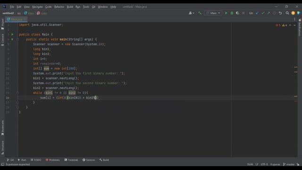Open the TODO tool window
The width and height of the screenshot is (302, 170).
[x=36, y=160]
